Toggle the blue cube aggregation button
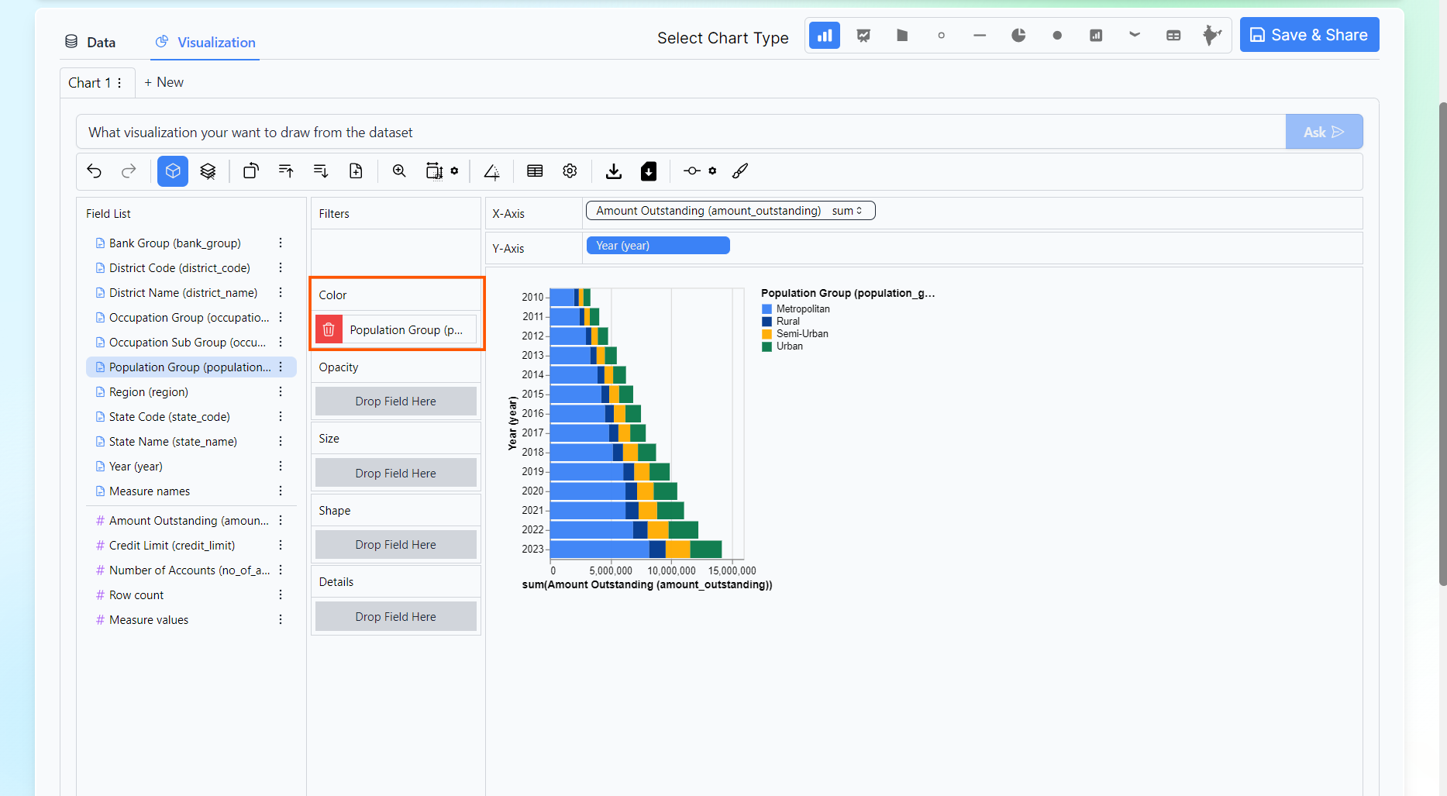Screen dimensions: 1447x796 (173, 171)
